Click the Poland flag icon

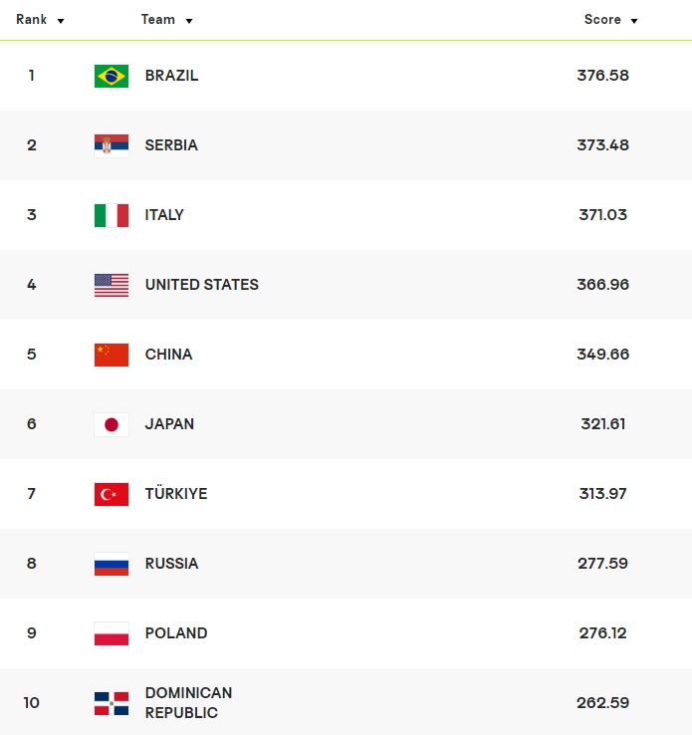point(112,633)
